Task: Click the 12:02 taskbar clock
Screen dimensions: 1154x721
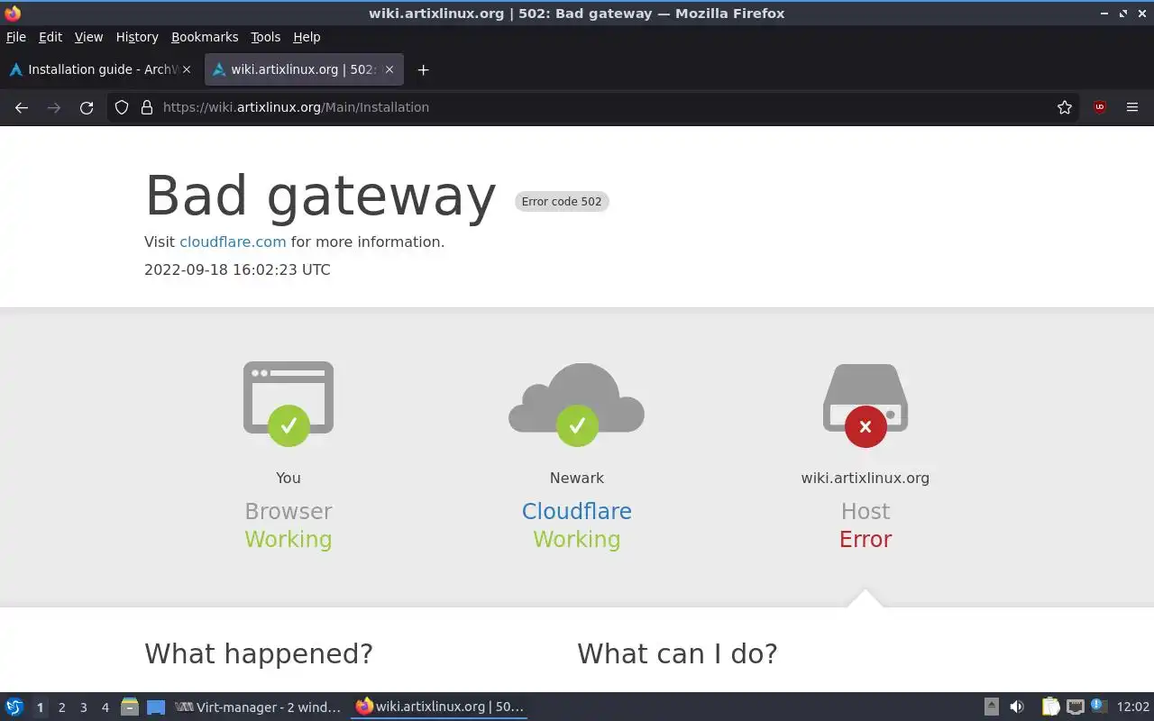Action: click(x=1132, y=707)
